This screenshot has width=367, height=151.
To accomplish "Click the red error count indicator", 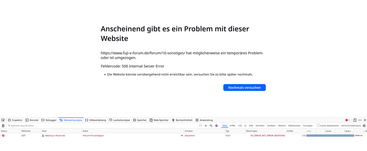I will pyautogui.click(x=348, y=120).
